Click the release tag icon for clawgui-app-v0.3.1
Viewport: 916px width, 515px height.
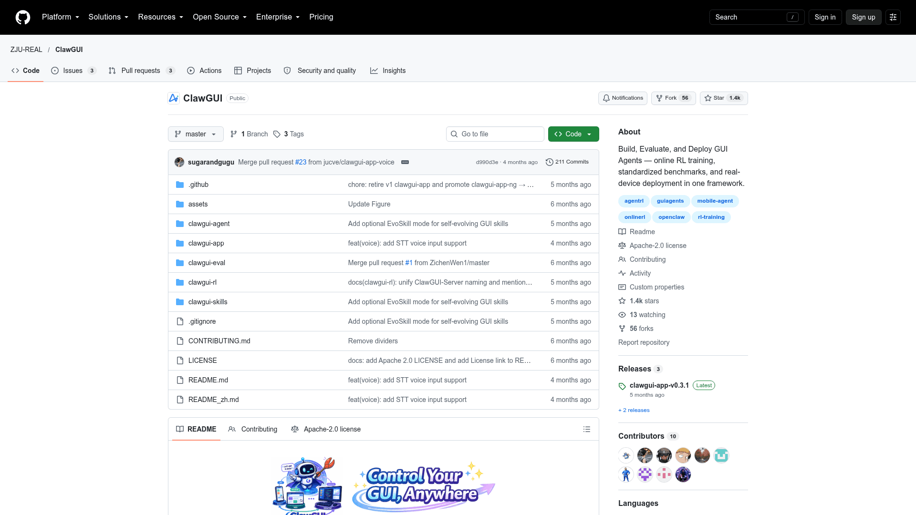[x=622, y=386]
